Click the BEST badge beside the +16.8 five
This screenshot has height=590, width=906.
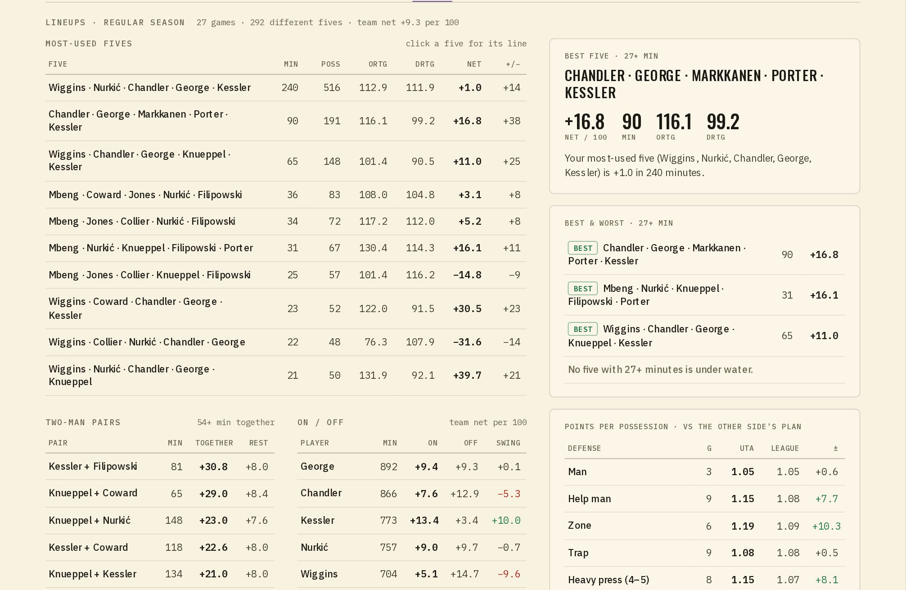pyautogui.click(x=583, y=248)
